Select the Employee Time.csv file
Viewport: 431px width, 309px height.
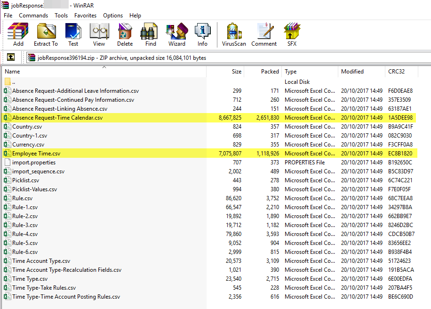(36, 154)
